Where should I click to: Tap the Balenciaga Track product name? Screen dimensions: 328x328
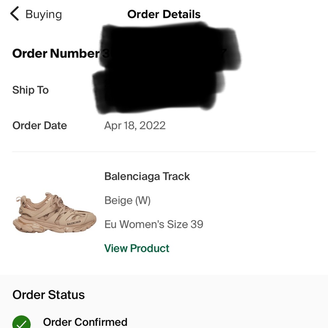pyautogui.click(x=147, y=176)
